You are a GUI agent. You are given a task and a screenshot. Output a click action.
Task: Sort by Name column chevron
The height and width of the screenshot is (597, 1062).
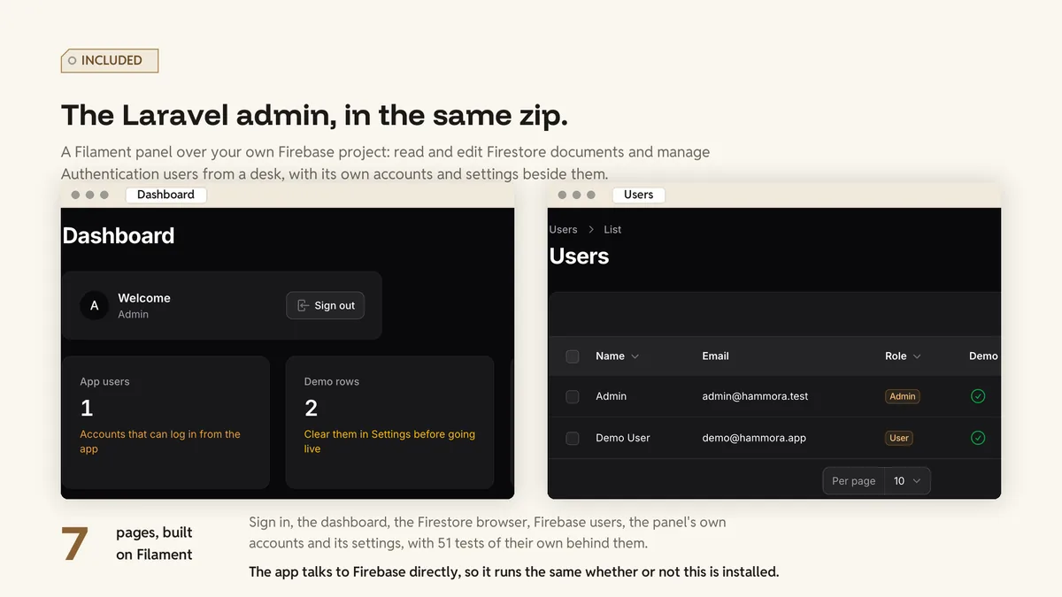[x=635, y=356]
